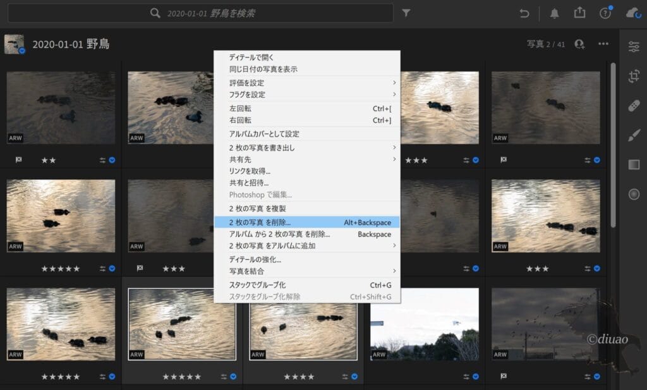
Task: Click in the 野鳥を検索 search field
Action: point(200,13)
